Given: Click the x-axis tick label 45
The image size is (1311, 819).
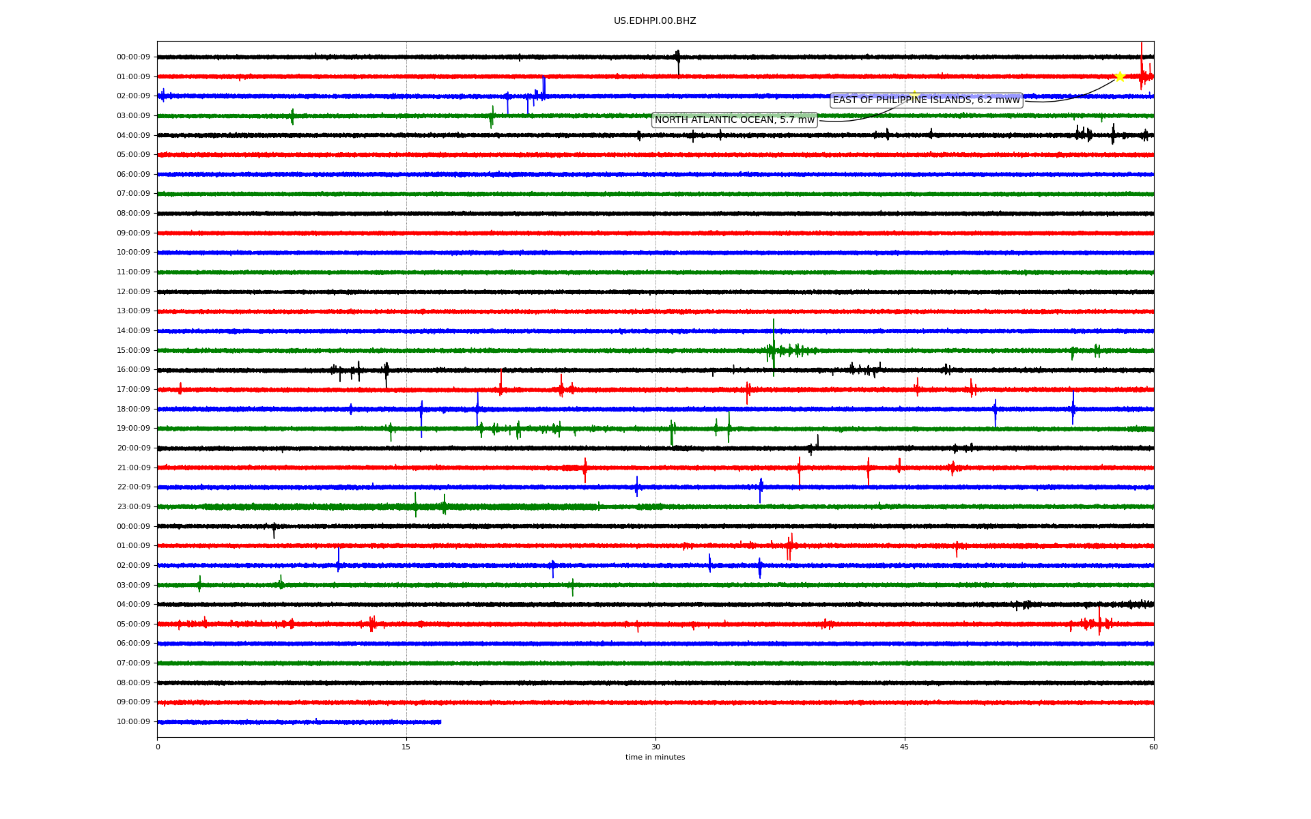Looking at the screenshot, I should tap(905, 747).
